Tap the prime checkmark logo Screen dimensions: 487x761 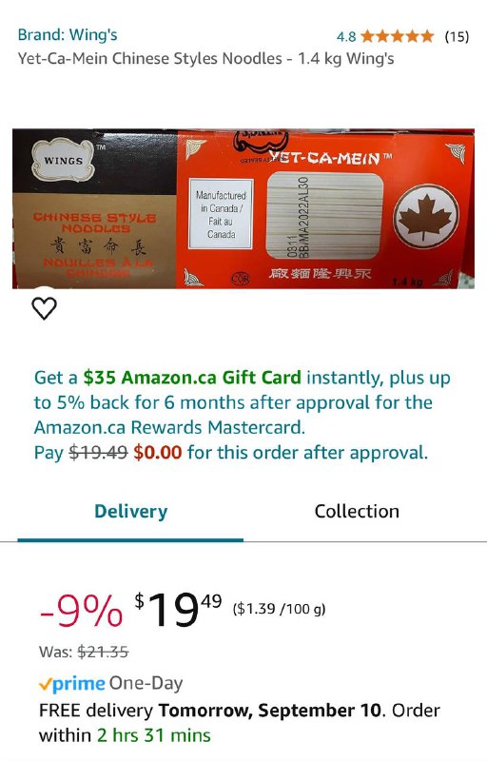click(x=71, y=684)
